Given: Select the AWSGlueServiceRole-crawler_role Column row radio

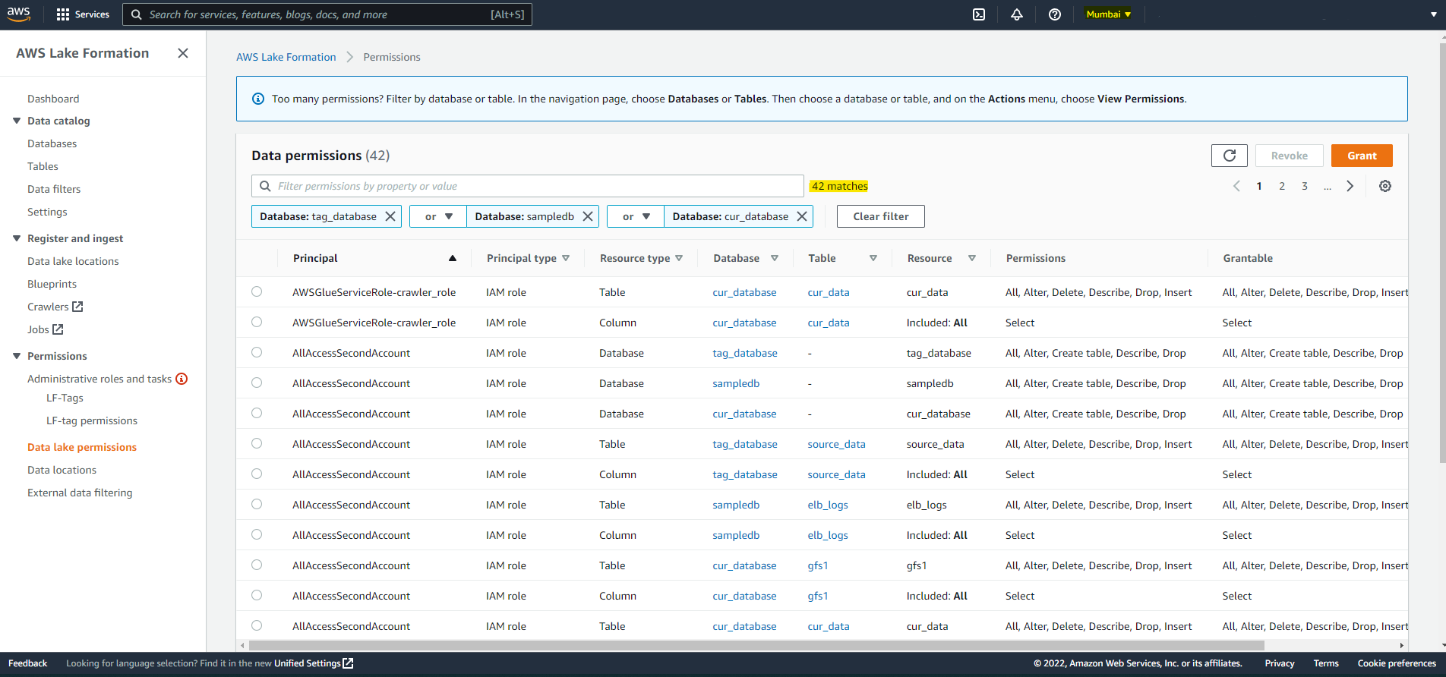Looking at the screenshot, I should click(257, 322).
